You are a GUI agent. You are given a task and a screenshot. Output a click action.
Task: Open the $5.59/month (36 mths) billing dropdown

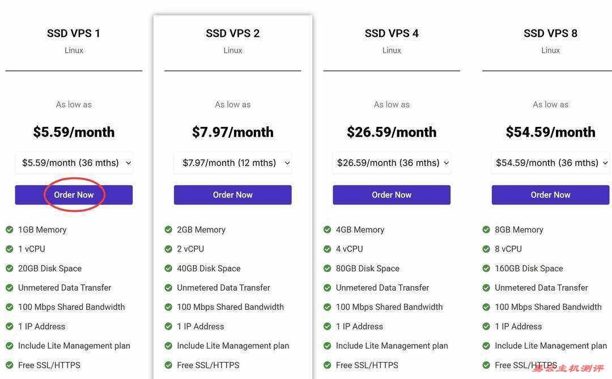point(74,163)
